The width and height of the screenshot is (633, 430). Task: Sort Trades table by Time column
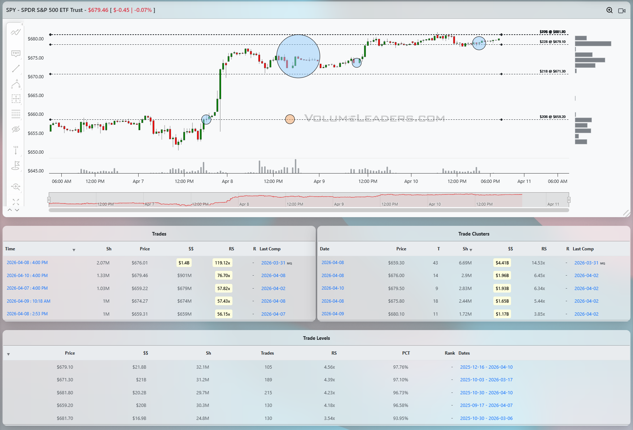(x=10, y=249)
